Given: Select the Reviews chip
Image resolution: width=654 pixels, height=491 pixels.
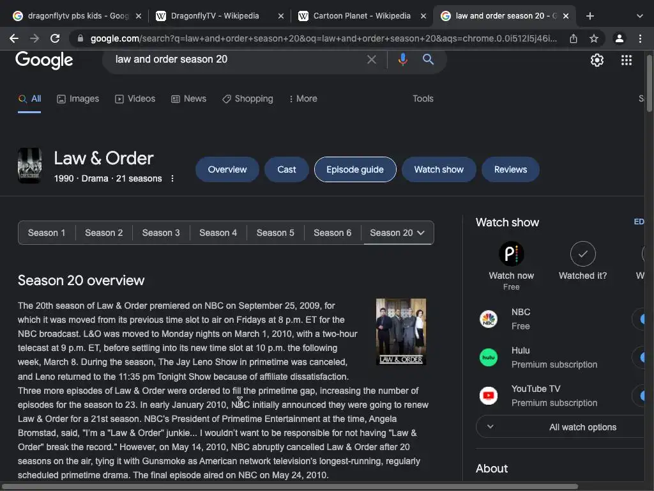Looking at the screenshot, I should pos(510,169).
